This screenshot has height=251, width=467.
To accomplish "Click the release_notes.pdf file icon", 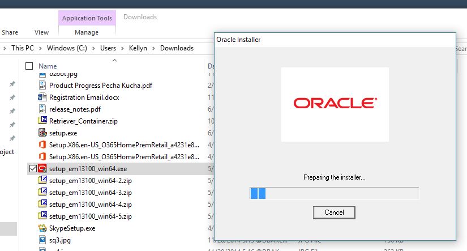I will pos(42,109).
